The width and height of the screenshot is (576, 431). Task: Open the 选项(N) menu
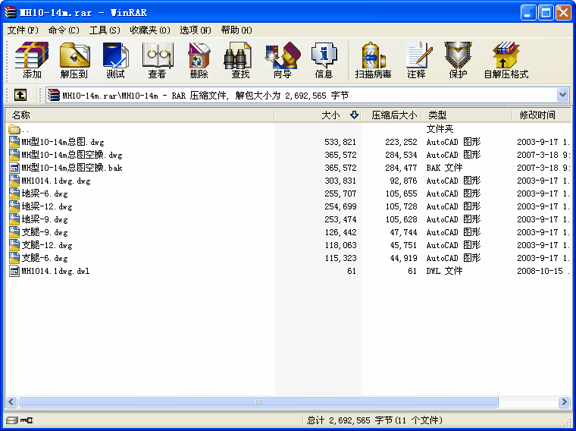click(x=195, y=30)
